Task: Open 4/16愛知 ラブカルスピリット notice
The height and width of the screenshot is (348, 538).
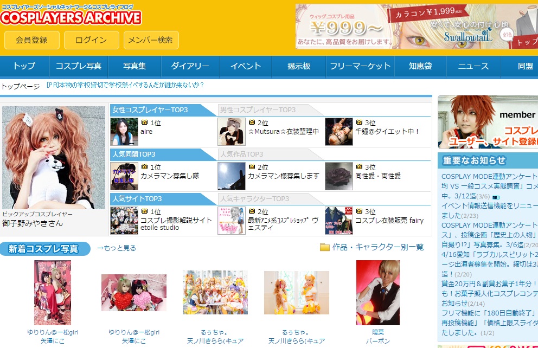Action: coord(490,264)
